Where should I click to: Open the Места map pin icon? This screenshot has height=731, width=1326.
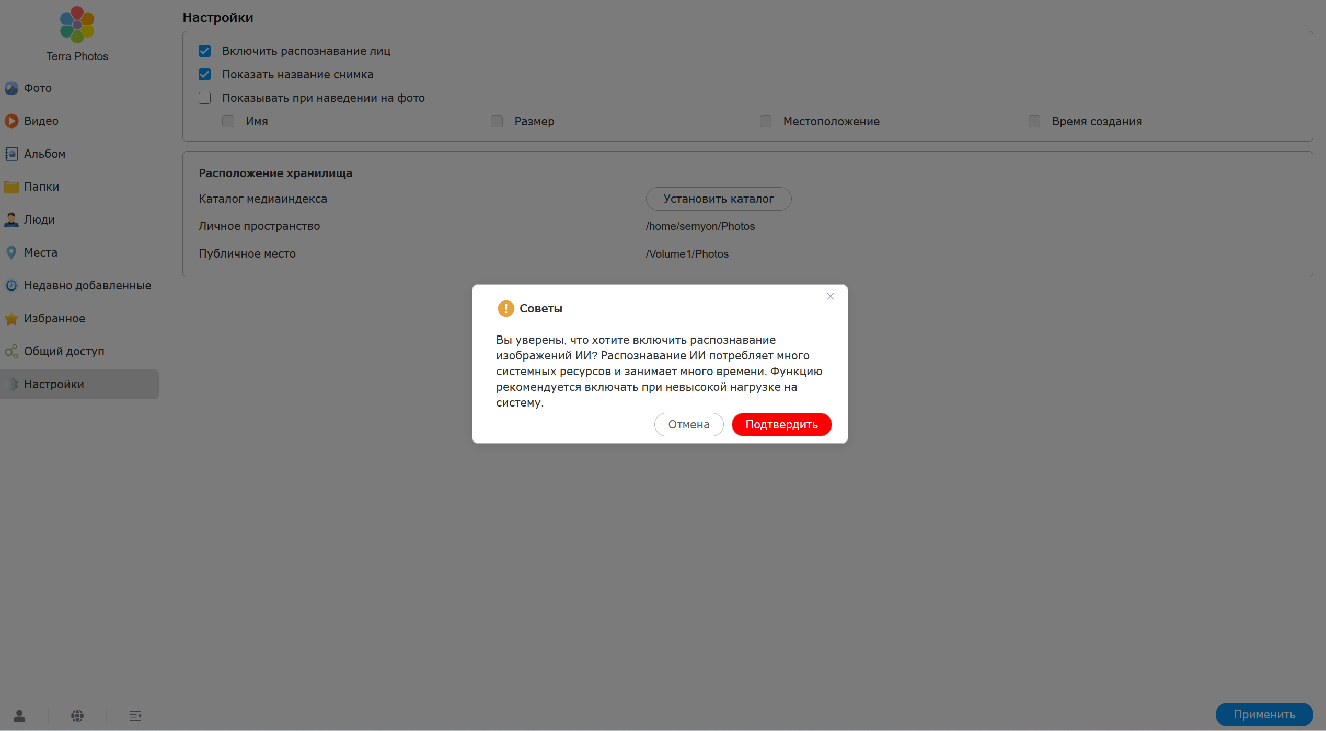11,252
